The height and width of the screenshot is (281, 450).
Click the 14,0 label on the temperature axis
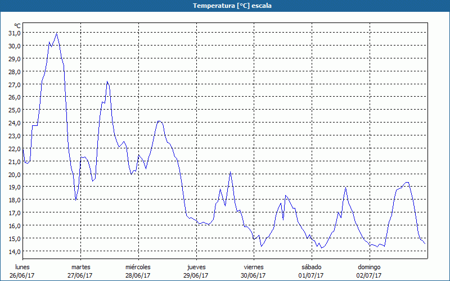(14, 251)
